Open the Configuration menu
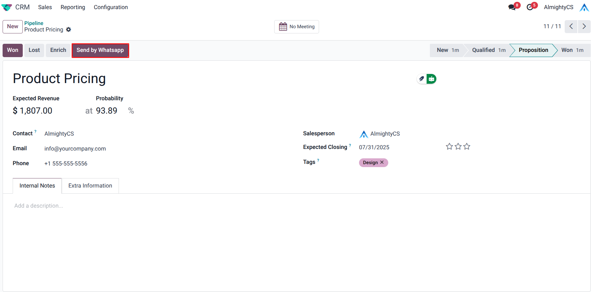 point(111,7)
